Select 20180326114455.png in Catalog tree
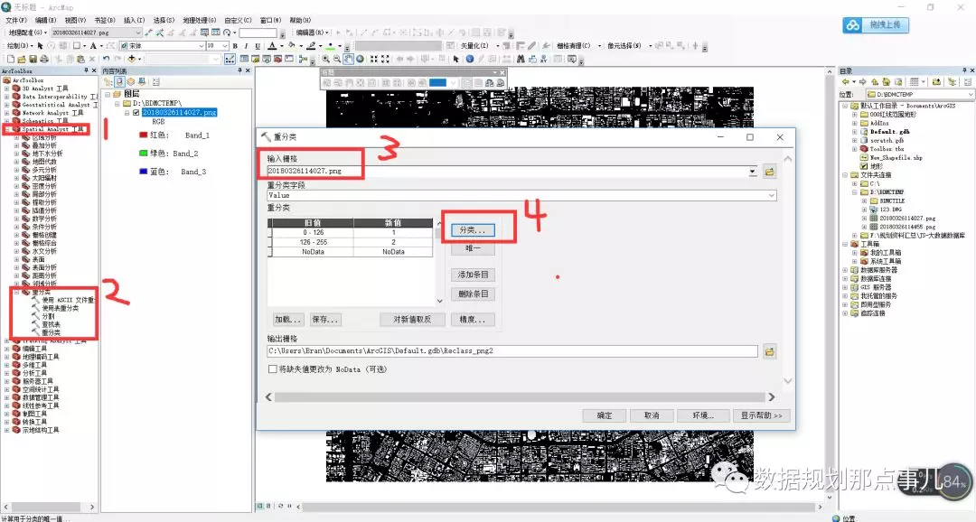The height and width of the screenshot is (522, 976). 907,227
